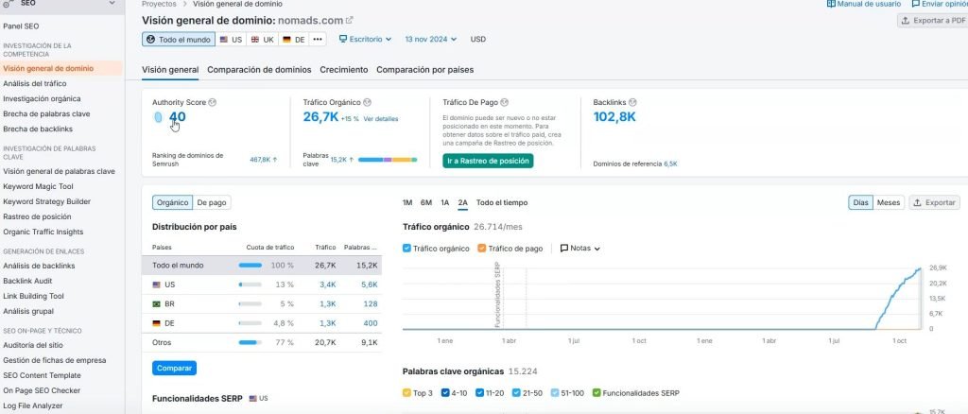Toggle Tráfico de pago checkbox

pyautogui.click(x=481, y=249)
